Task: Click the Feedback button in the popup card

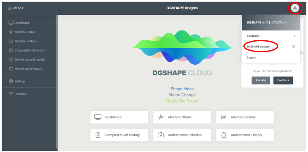Action: 283,80
